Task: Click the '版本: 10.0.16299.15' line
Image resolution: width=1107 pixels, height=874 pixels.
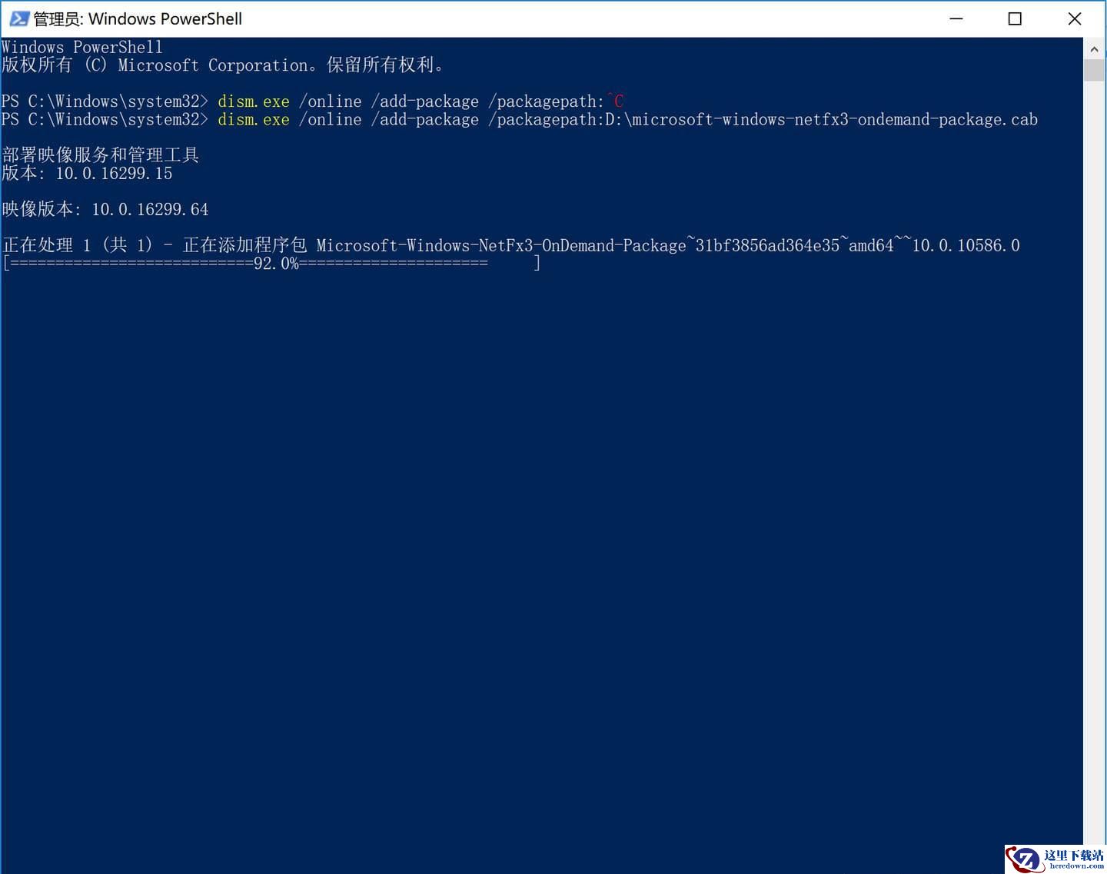Action: pyautogui.click(x=87, y=174)
